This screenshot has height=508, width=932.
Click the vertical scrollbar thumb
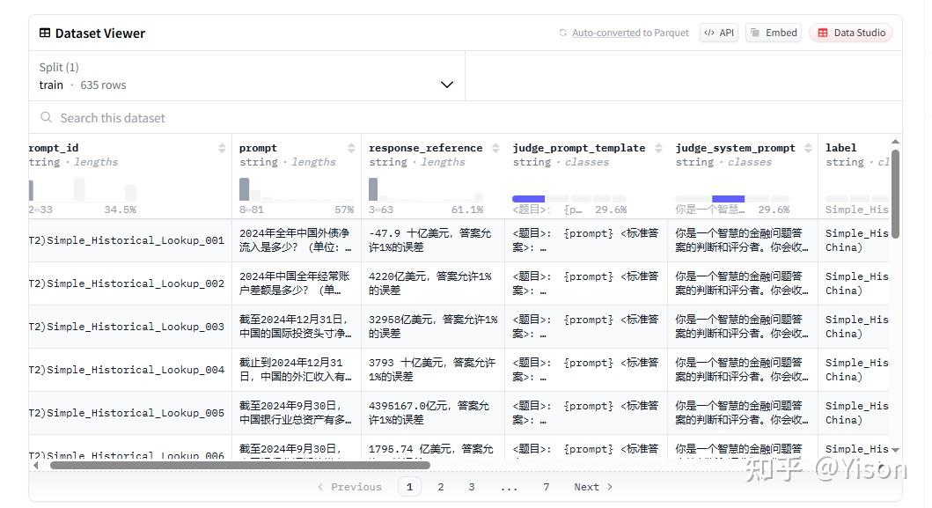pyautogui.click(x=895, y=194)
